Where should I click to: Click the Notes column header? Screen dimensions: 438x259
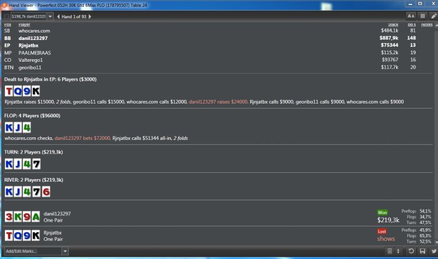pos(427,24)
